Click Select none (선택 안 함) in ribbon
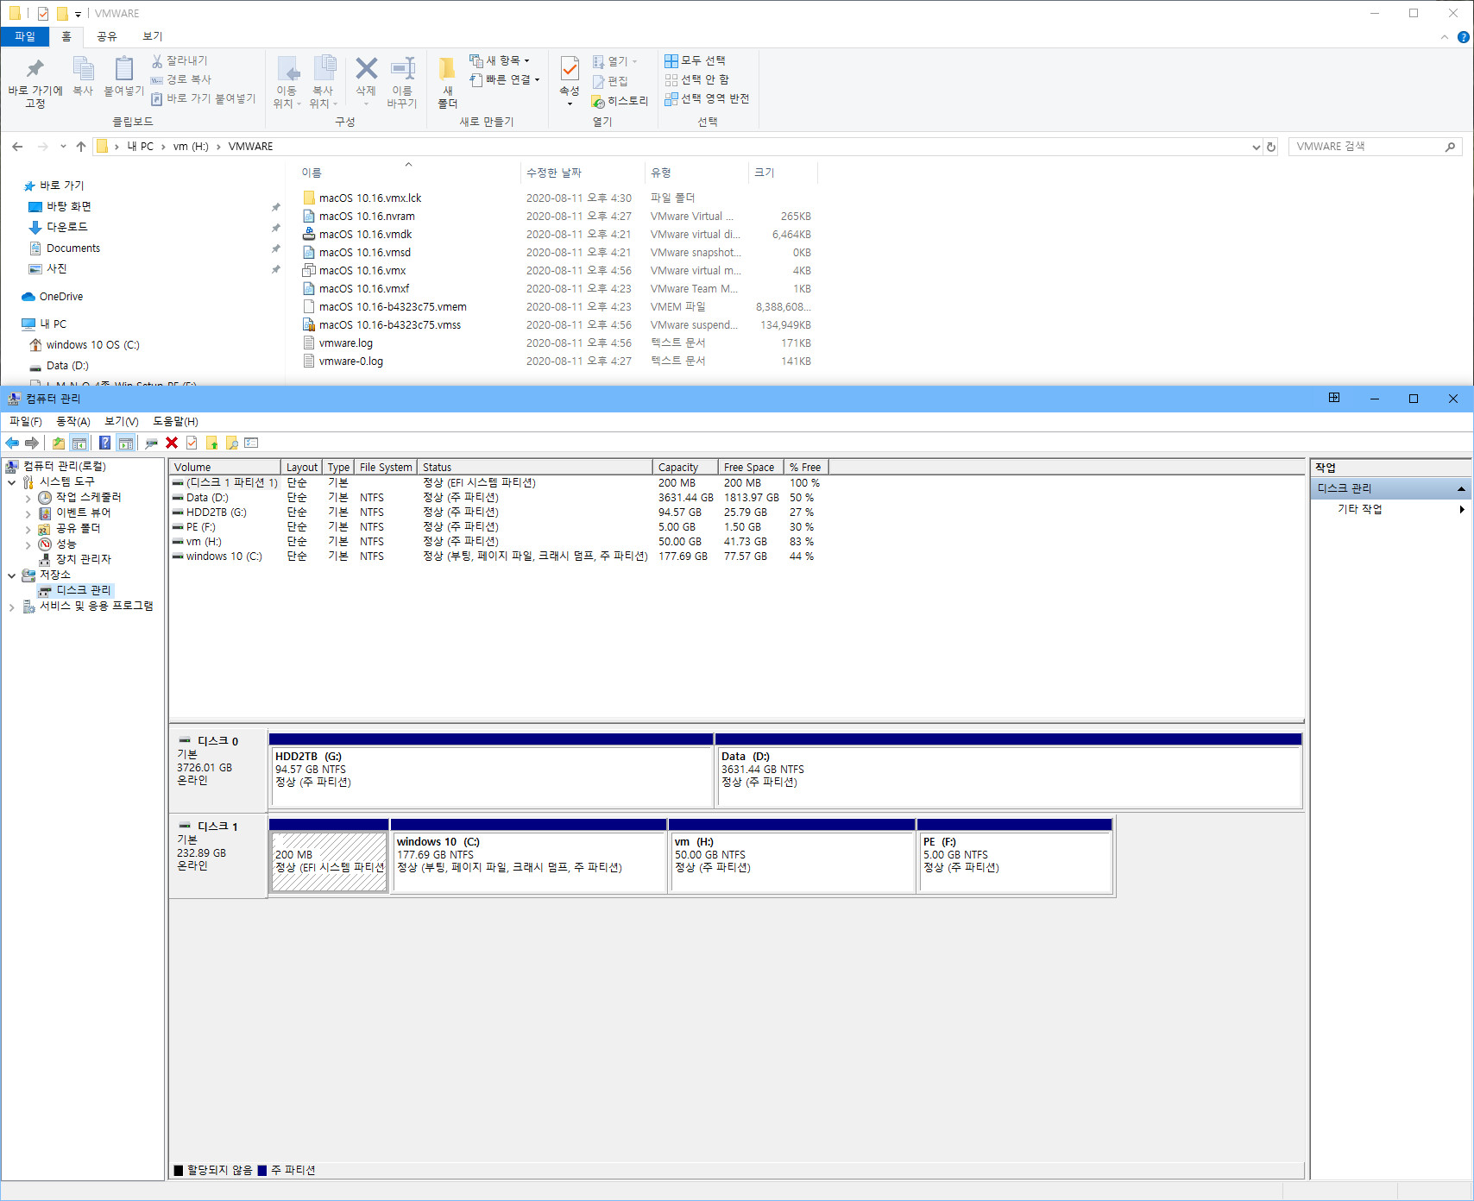Viewport: 1474px width, 1201px height. [697, 80]
